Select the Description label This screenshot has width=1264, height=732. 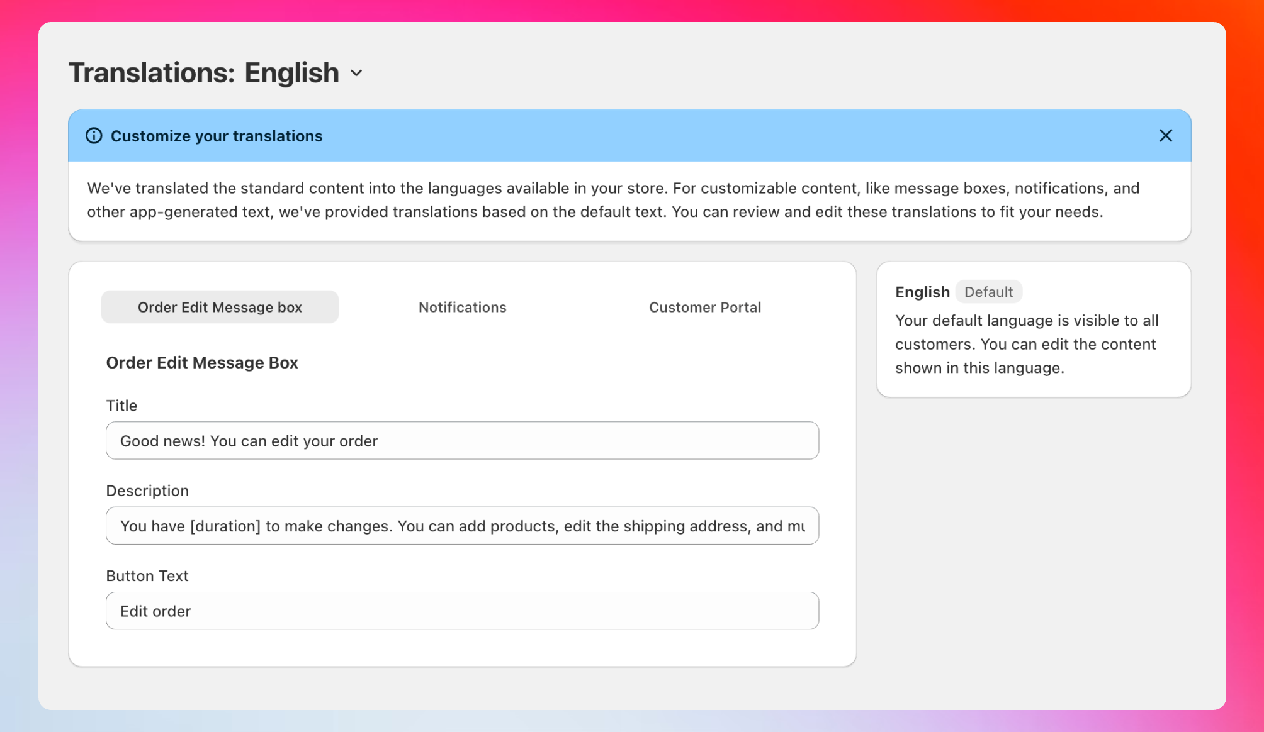tap(148, 491)
